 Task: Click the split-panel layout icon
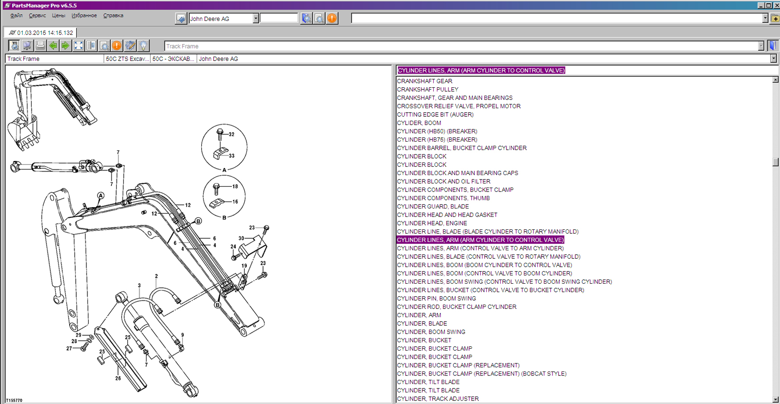pos(91,46)
